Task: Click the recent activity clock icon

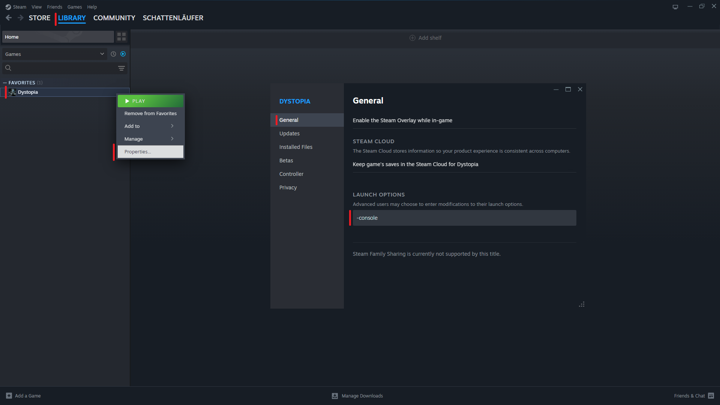Action: tap(113, 54)
